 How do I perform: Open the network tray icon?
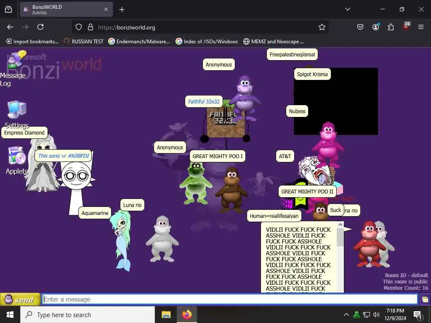coord(367,315)
